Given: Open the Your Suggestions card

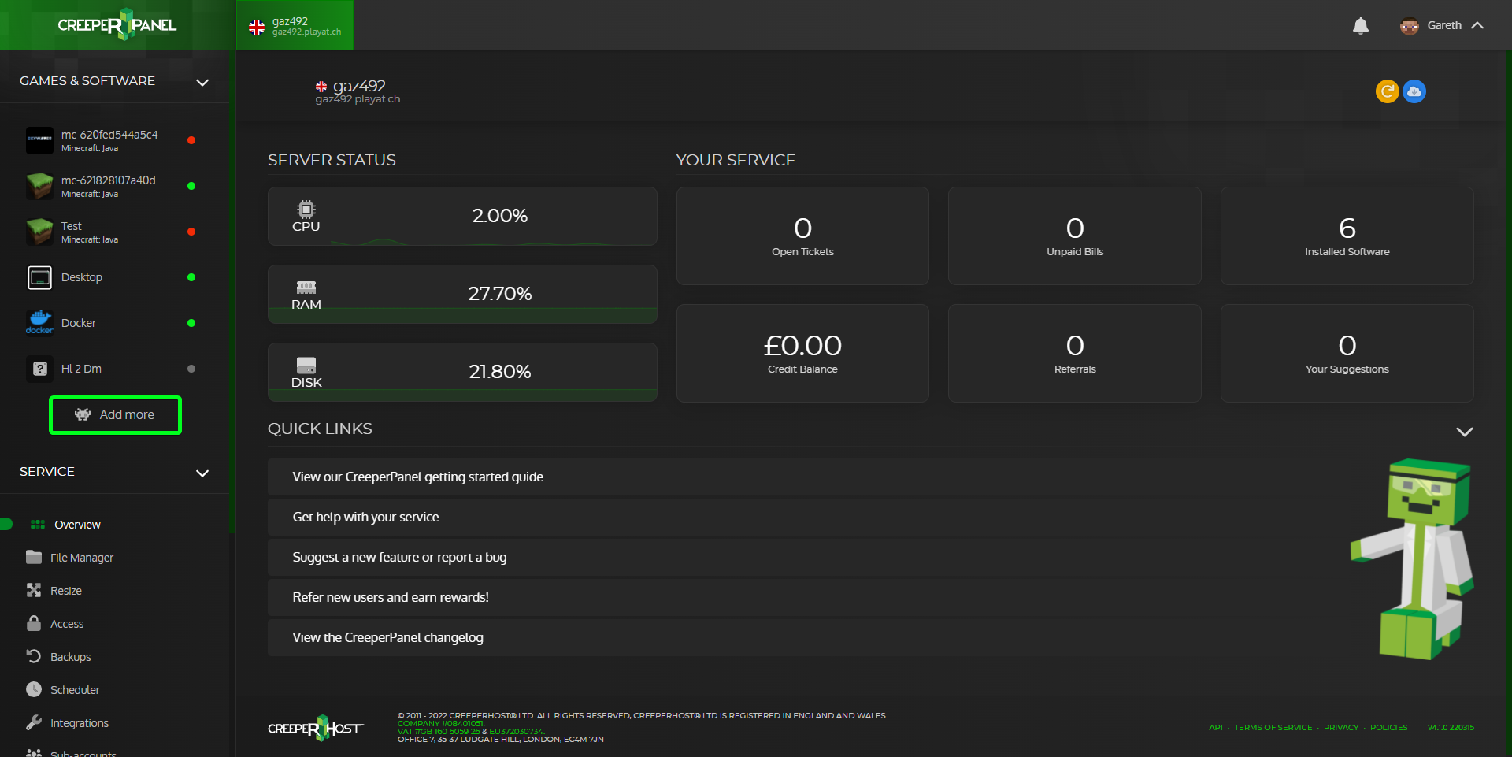Looking at the screenshot, I should click(1347, 353).
